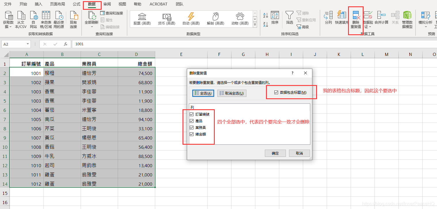This screenshot has width=437, height=209.
Task: Open the Name Box dropdown arrow
Action: coord(28,44)
